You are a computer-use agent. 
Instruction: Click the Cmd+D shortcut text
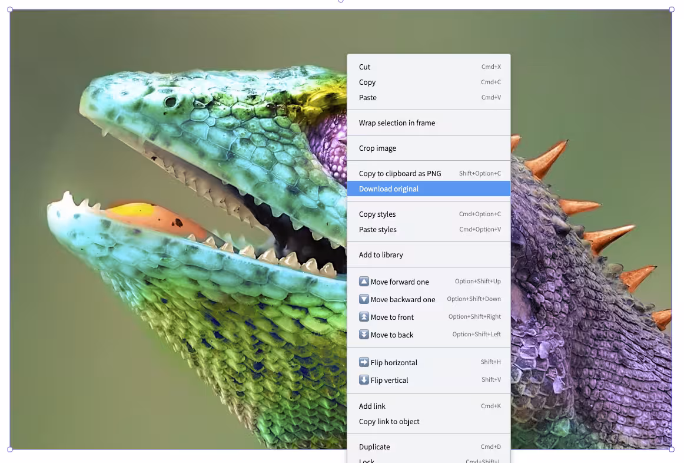tap(491, 447)
